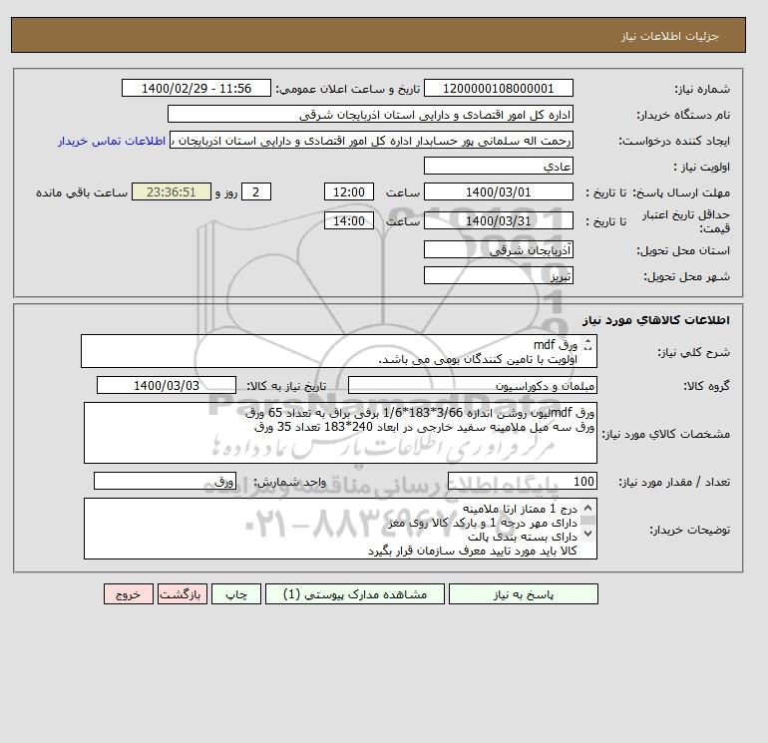This screenshot has width=768, height=743.
Task: Click delivery province field آذربایجان شرقی
Action: (x=498, y=249)
